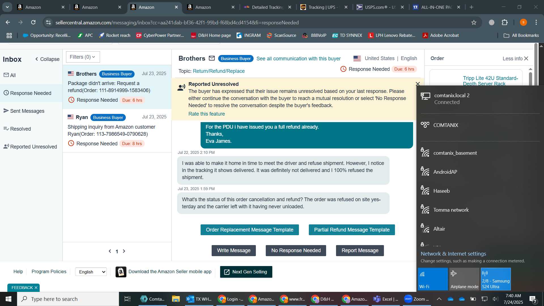Image resolution: width=544 pixels, height=306 pixels.
Task: Select the Response Needed folder
Action: pyautogui.click(x=31, y=93)
